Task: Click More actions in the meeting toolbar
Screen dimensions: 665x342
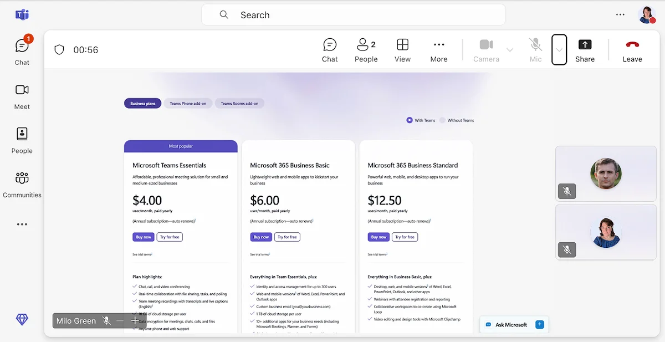Action: coord(438,49)
